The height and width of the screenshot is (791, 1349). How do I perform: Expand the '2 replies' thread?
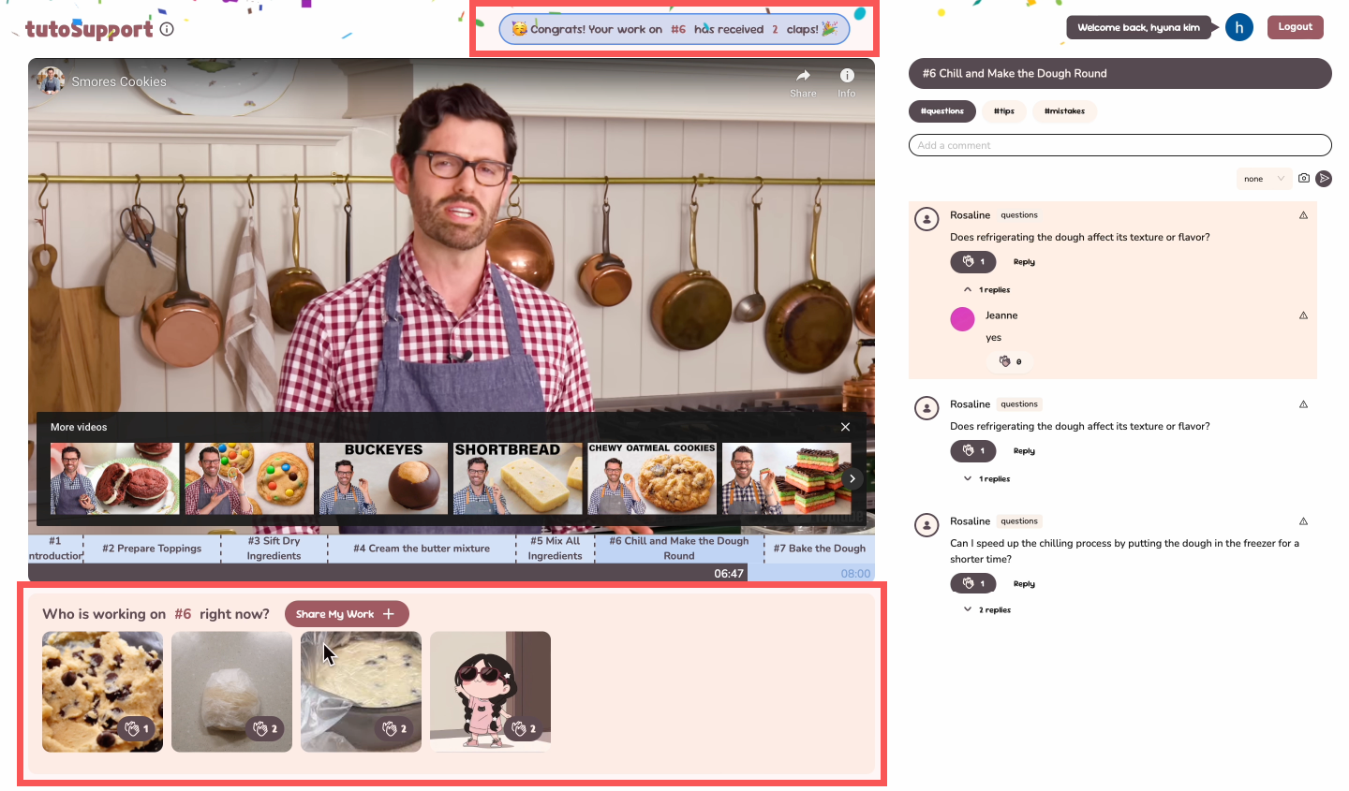988,609
